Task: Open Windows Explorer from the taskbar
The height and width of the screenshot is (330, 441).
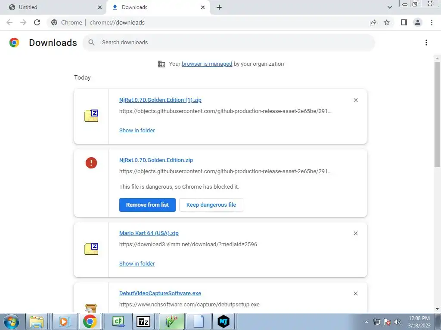Action: (37, 322)
